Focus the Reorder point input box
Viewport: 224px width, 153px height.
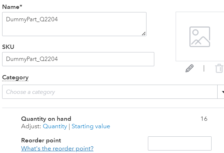pos(180,143)
